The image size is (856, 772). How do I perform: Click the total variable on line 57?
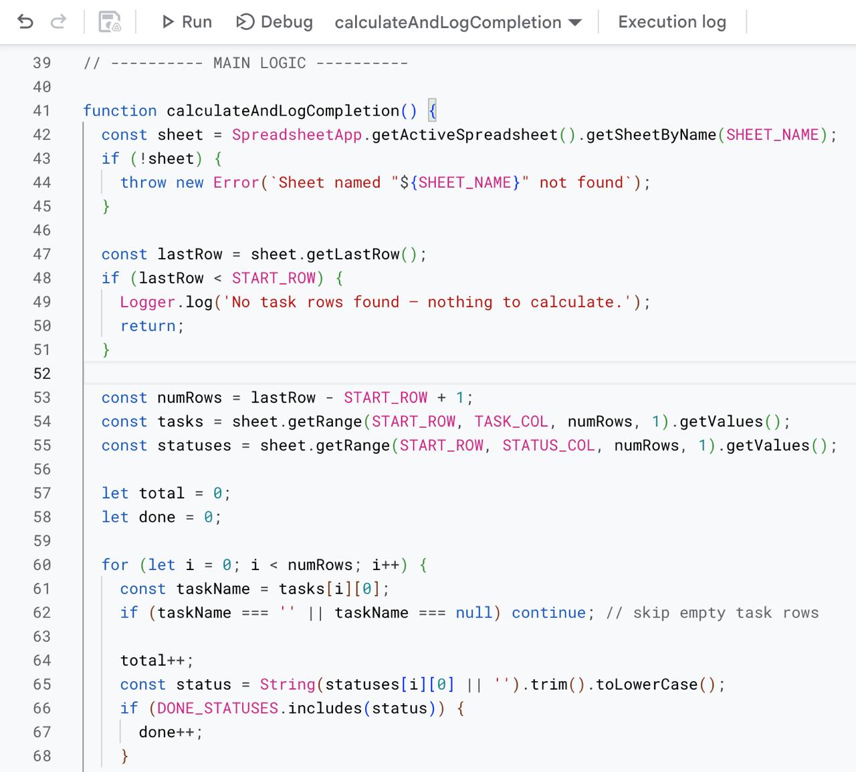[161, 493]
